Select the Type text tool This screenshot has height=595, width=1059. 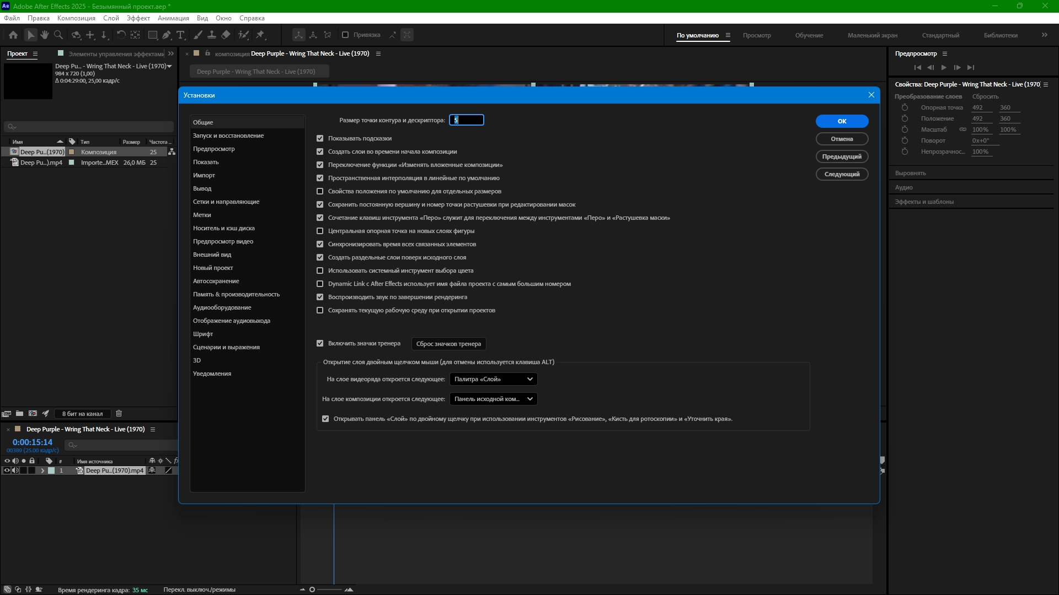pos(180,35)
